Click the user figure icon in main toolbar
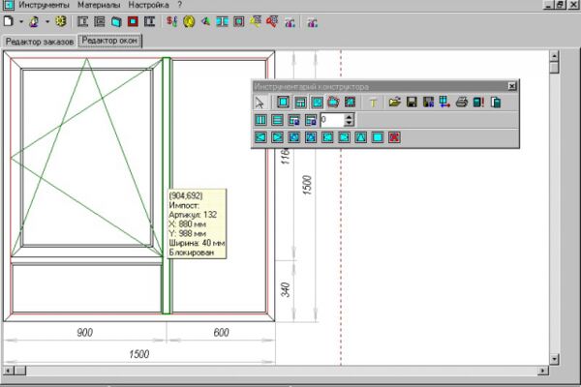 point(34,22)
